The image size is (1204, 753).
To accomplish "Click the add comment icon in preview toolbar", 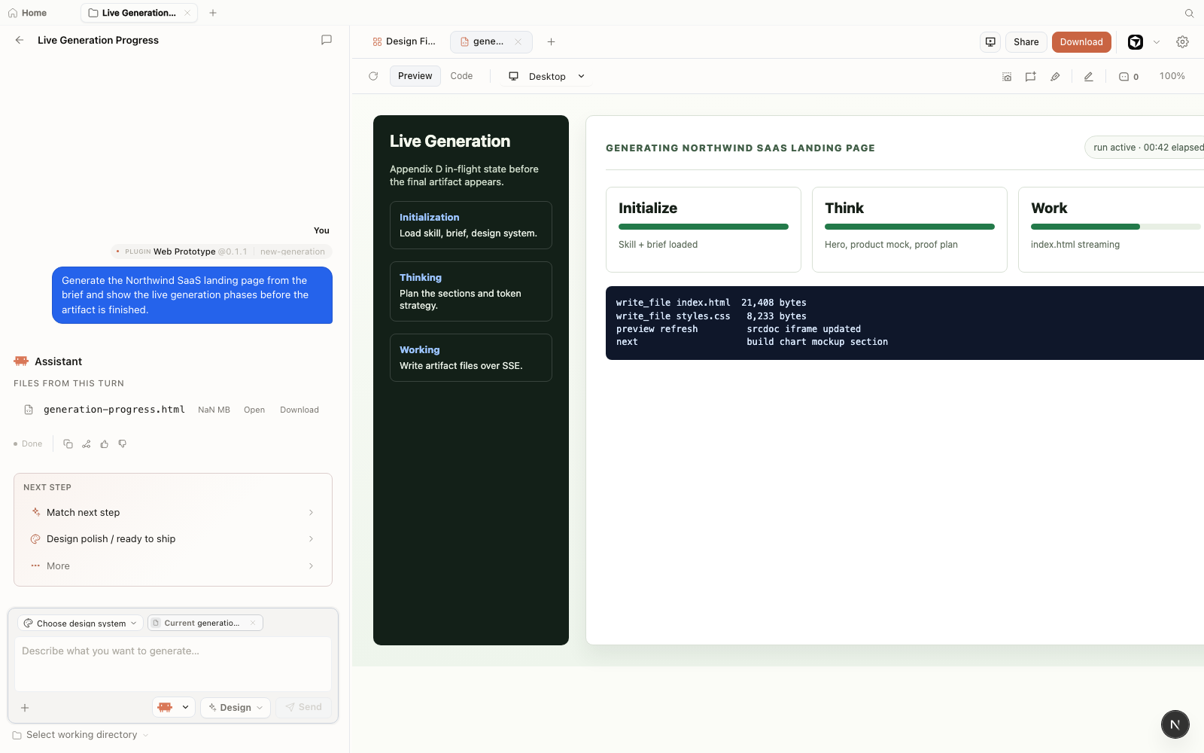I will pos(1031,77).
